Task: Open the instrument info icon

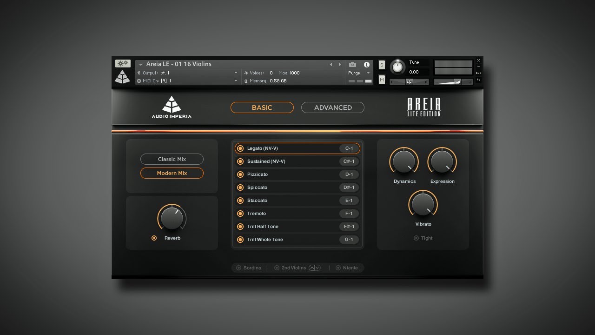Action: pyautogui.click(x=366, y=65)
